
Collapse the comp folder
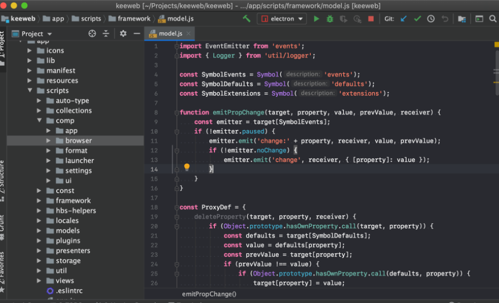40,120
